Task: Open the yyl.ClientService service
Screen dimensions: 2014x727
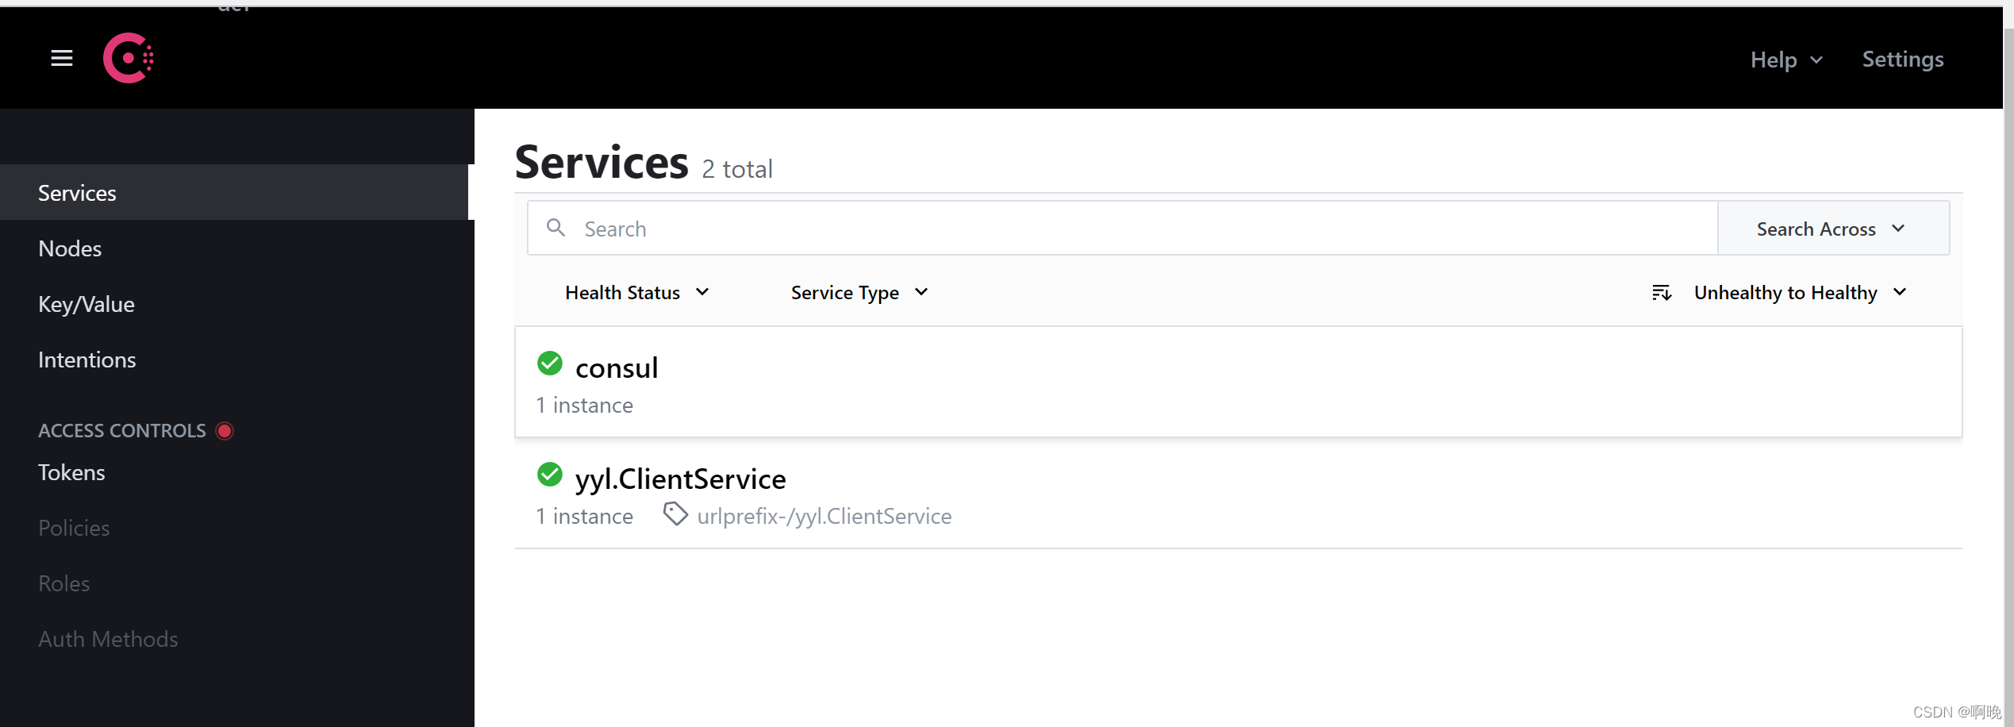Action: (680, 478)
